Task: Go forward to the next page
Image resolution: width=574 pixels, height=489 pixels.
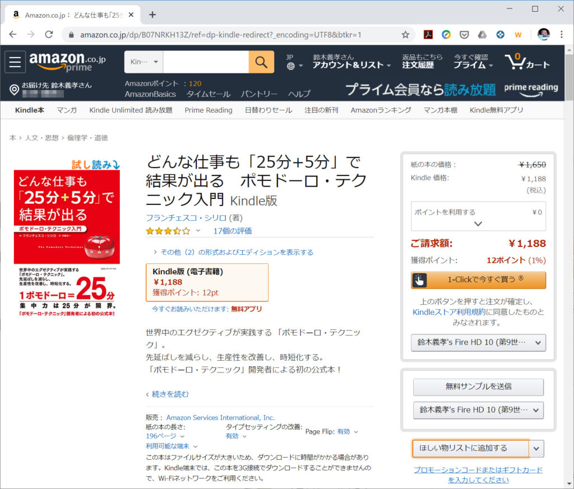Action: 31,35
